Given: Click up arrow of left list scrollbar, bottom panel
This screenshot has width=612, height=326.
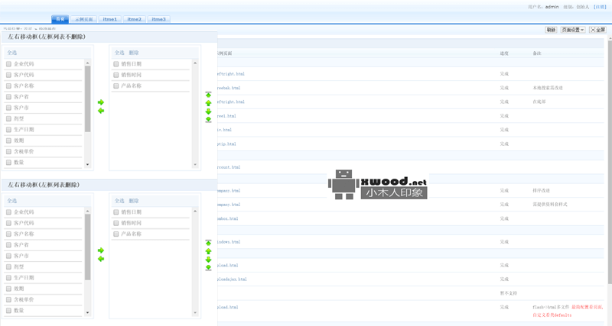Looking at the screenshot, I should tap(87, 211).
